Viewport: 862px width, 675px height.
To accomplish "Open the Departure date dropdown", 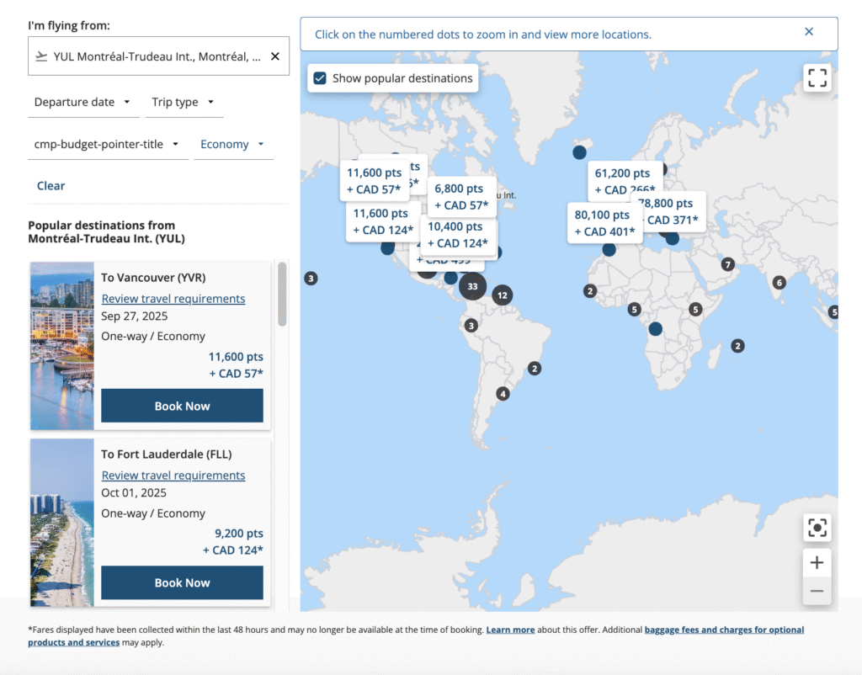I will click(x=82, y=102).
